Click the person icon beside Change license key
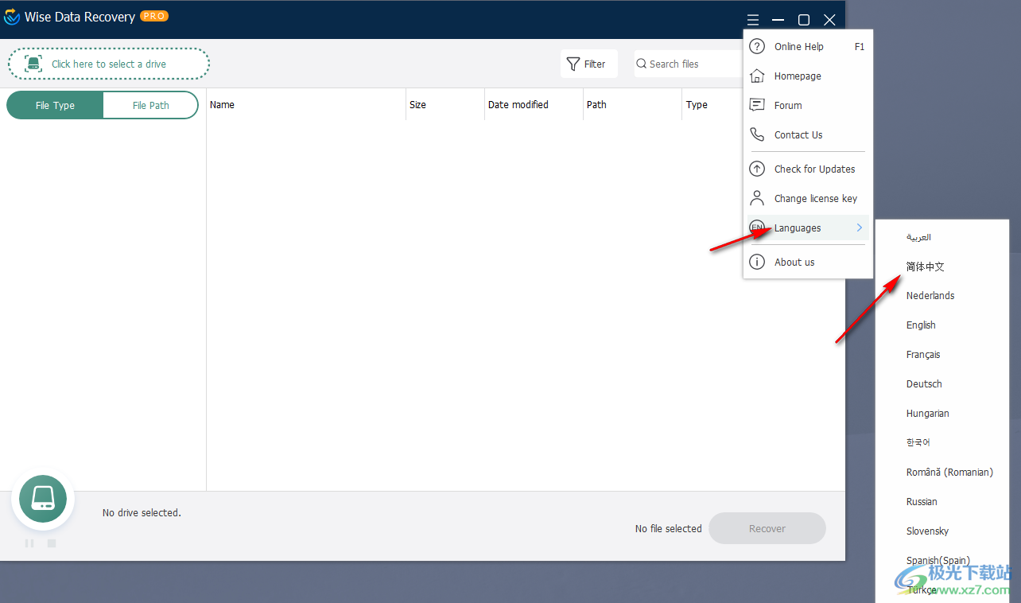Screen dimensions: 1021x603 click(757, 198)
